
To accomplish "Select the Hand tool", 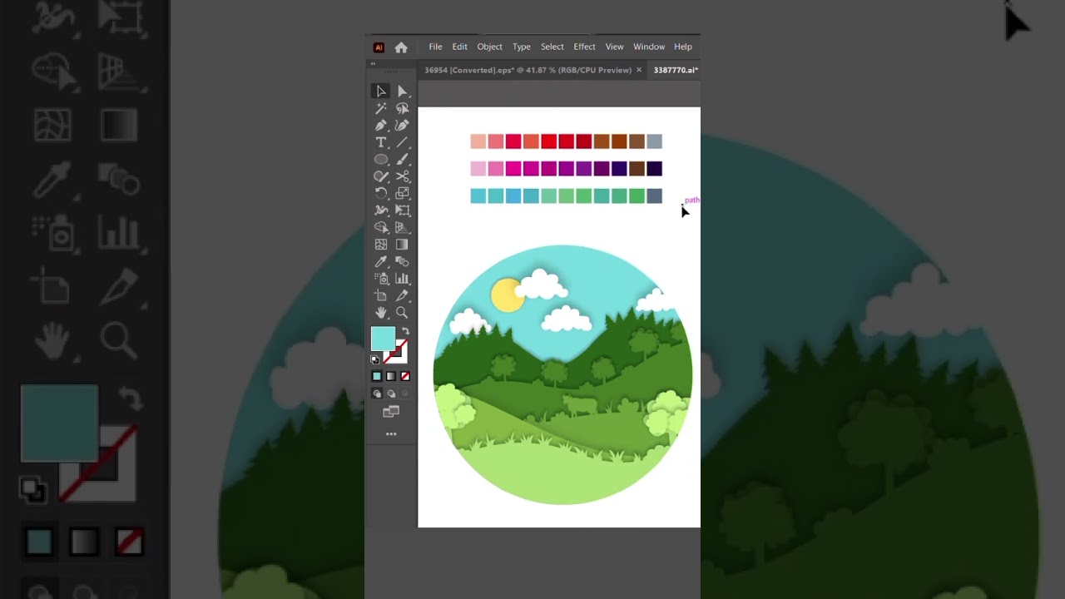I will [x=381, y=313].
